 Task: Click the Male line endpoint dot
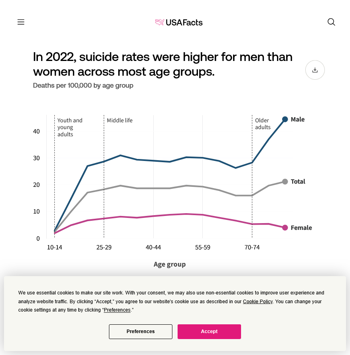[285, 119]
